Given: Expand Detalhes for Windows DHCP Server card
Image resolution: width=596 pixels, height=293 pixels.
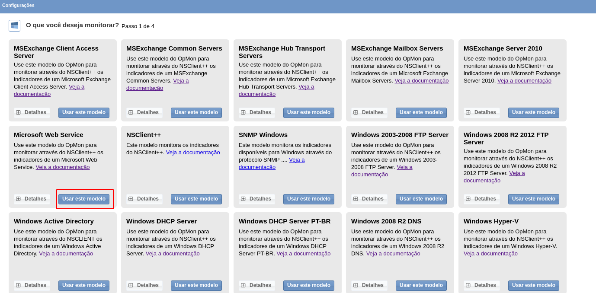Looking at the screenshot, I should click(x=144, y=285).
